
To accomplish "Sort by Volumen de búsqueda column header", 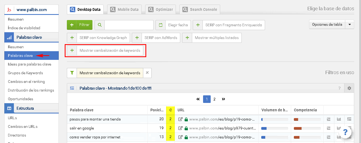I will click(x=275, y=110).
